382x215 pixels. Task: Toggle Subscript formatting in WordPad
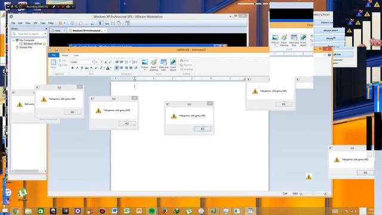coord(91,67)
